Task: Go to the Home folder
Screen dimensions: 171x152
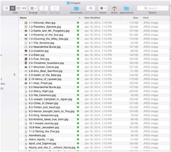Action: (x=114, y=8)
